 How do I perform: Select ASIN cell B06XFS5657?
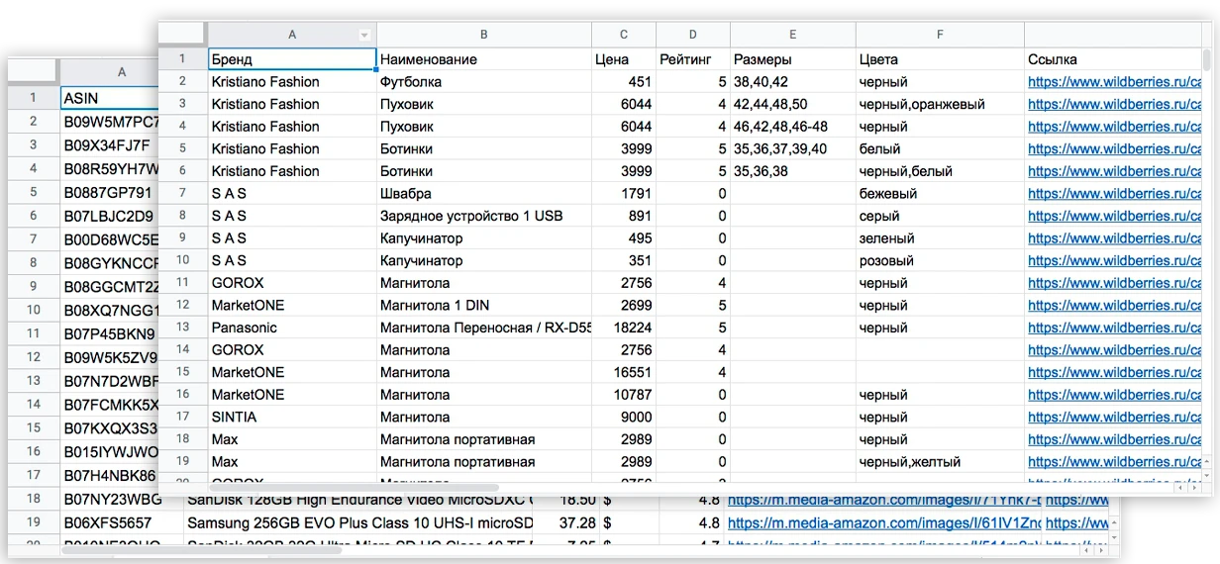(x=122, y=522)
